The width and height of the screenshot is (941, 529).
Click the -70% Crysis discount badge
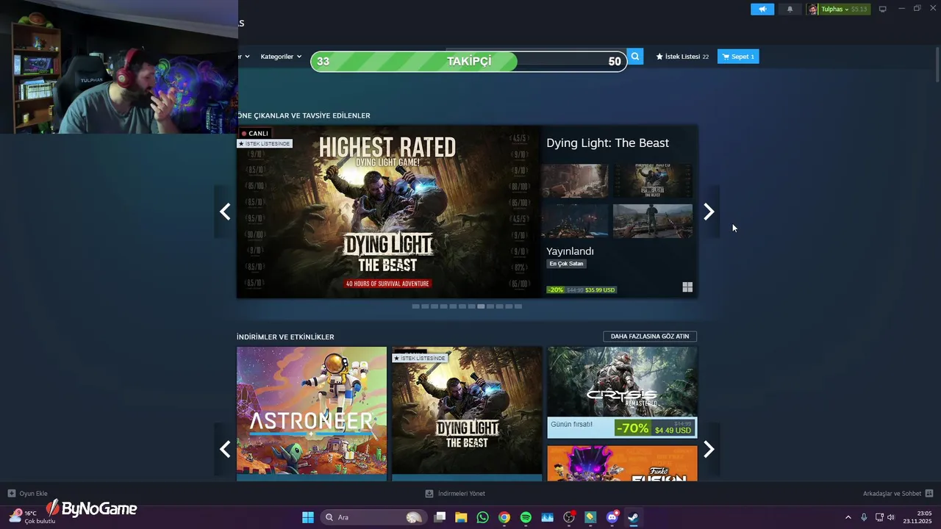(632, 428)
